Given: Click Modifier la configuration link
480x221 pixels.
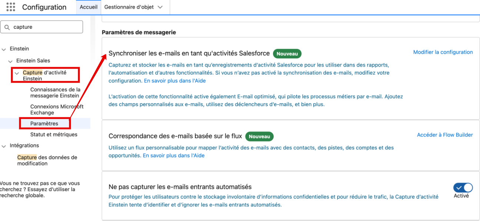Looking at the screenshot, I should tap(443, 52).
